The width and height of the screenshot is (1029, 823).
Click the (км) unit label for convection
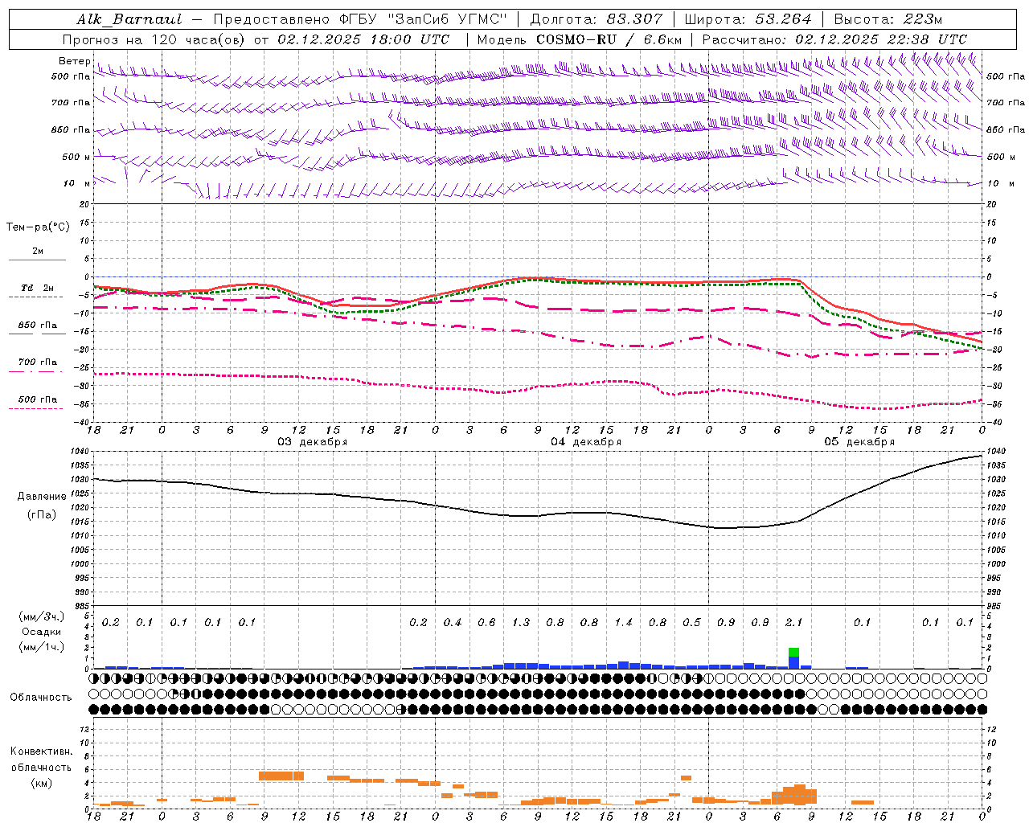(x=41, y=783)
